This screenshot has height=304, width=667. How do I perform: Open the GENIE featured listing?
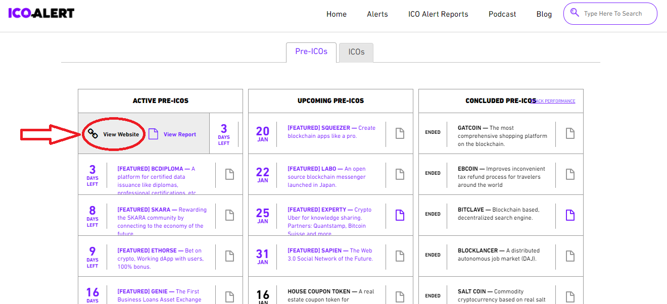(x=159, y=295)
